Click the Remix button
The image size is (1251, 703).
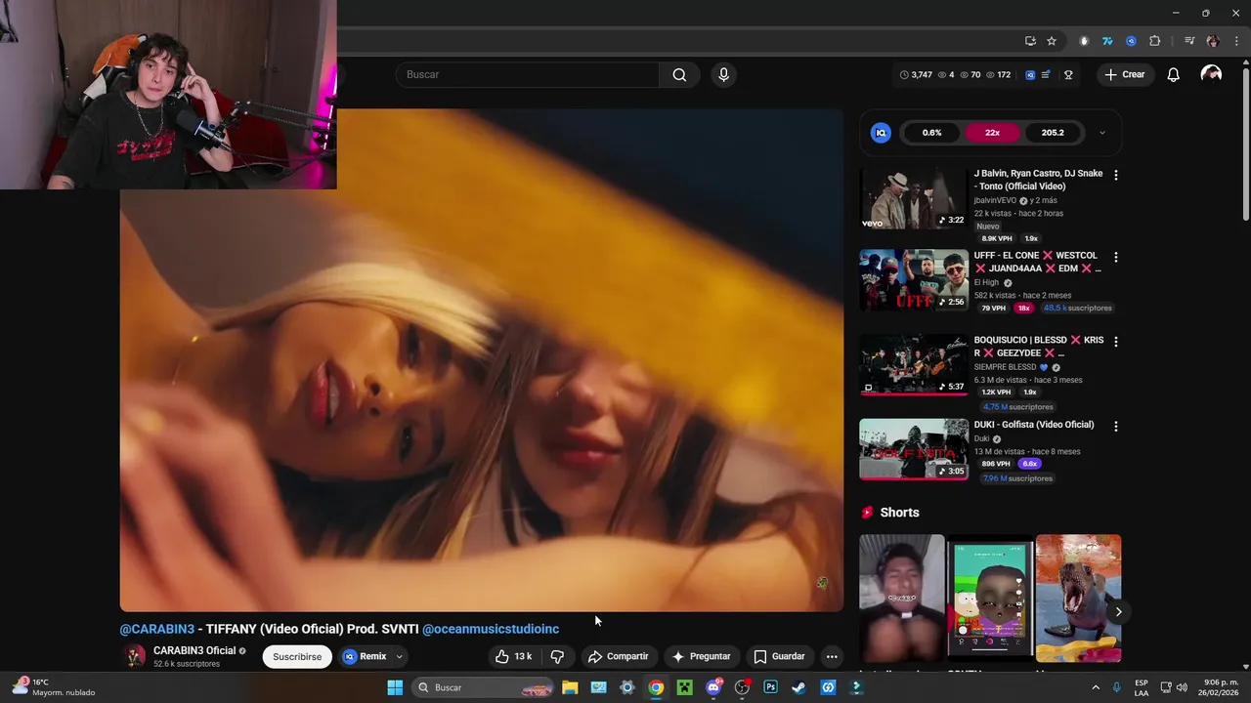click(x=365, y=656)
